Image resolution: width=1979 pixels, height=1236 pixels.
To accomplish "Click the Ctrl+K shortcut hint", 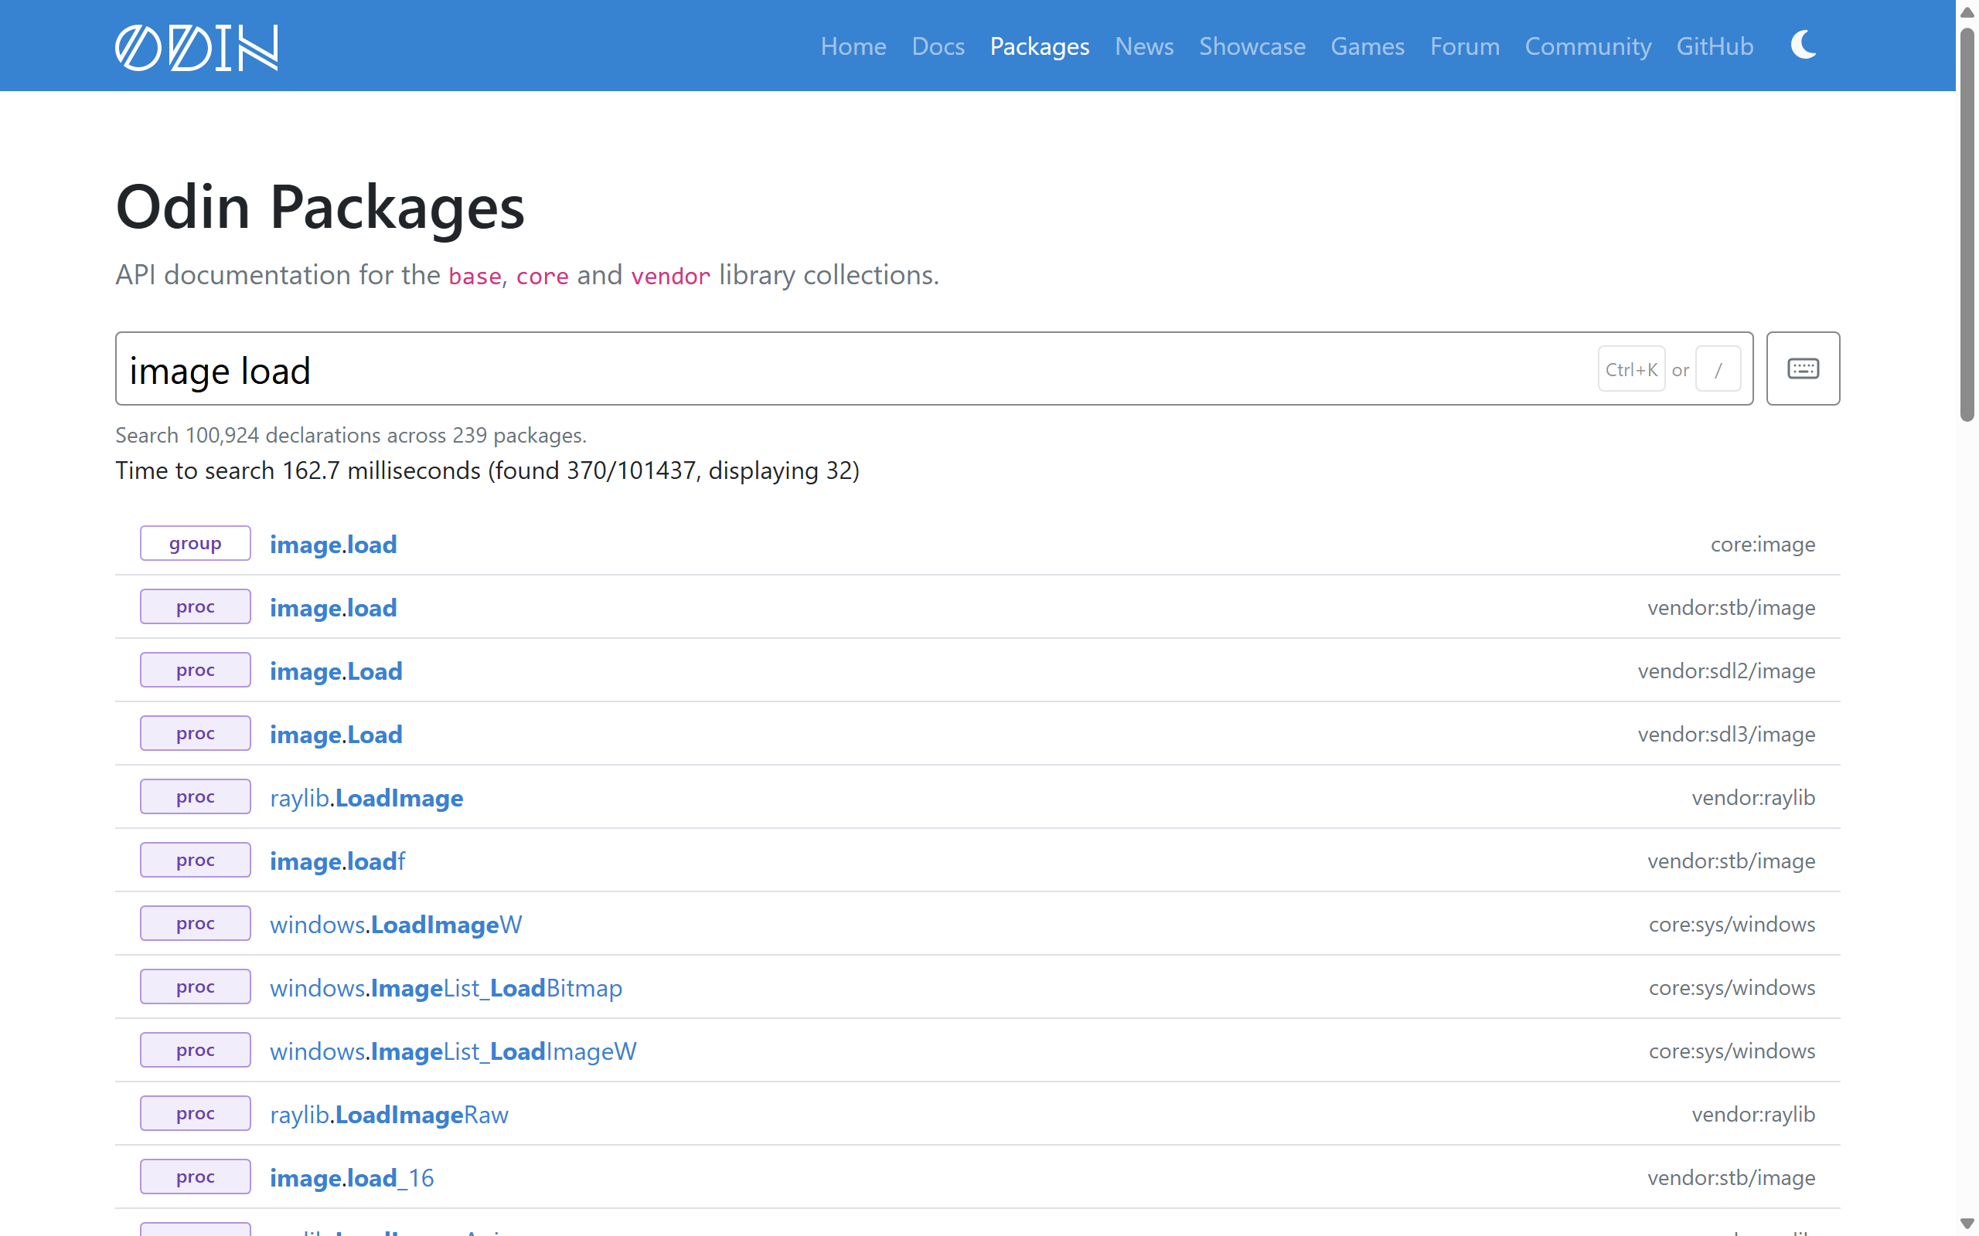I will pos(1630,369).
